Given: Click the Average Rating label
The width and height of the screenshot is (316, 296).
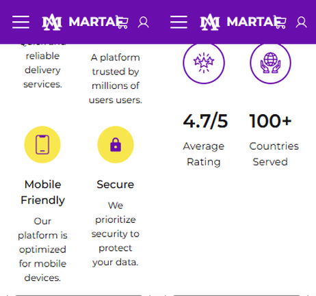Looking at the screenshot, I should point(204,154).
